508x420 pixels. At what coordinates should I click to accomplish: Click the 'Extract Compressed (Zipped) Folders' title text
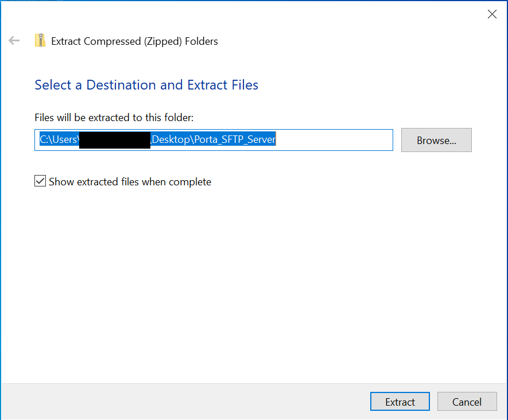[134, 41]
